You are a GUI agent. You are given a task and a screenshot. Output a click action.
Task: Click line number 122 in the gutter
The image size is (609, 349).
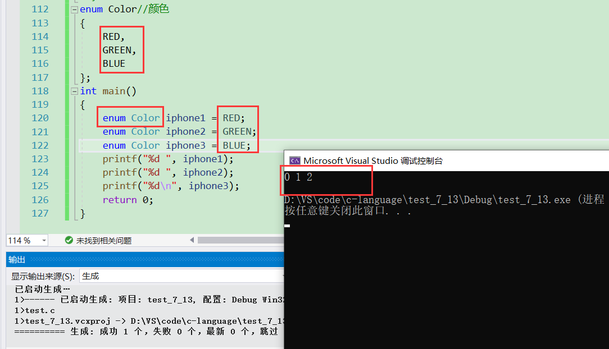coord(40,145)
